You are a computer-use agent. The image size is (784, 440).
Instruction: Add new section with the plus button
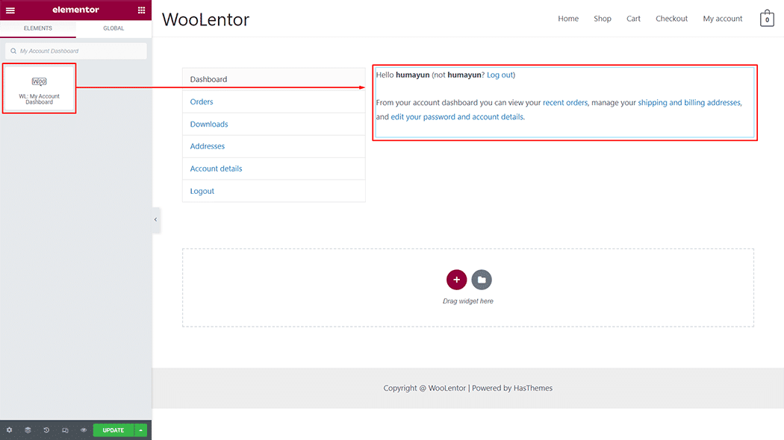click(x=456, y=280)
